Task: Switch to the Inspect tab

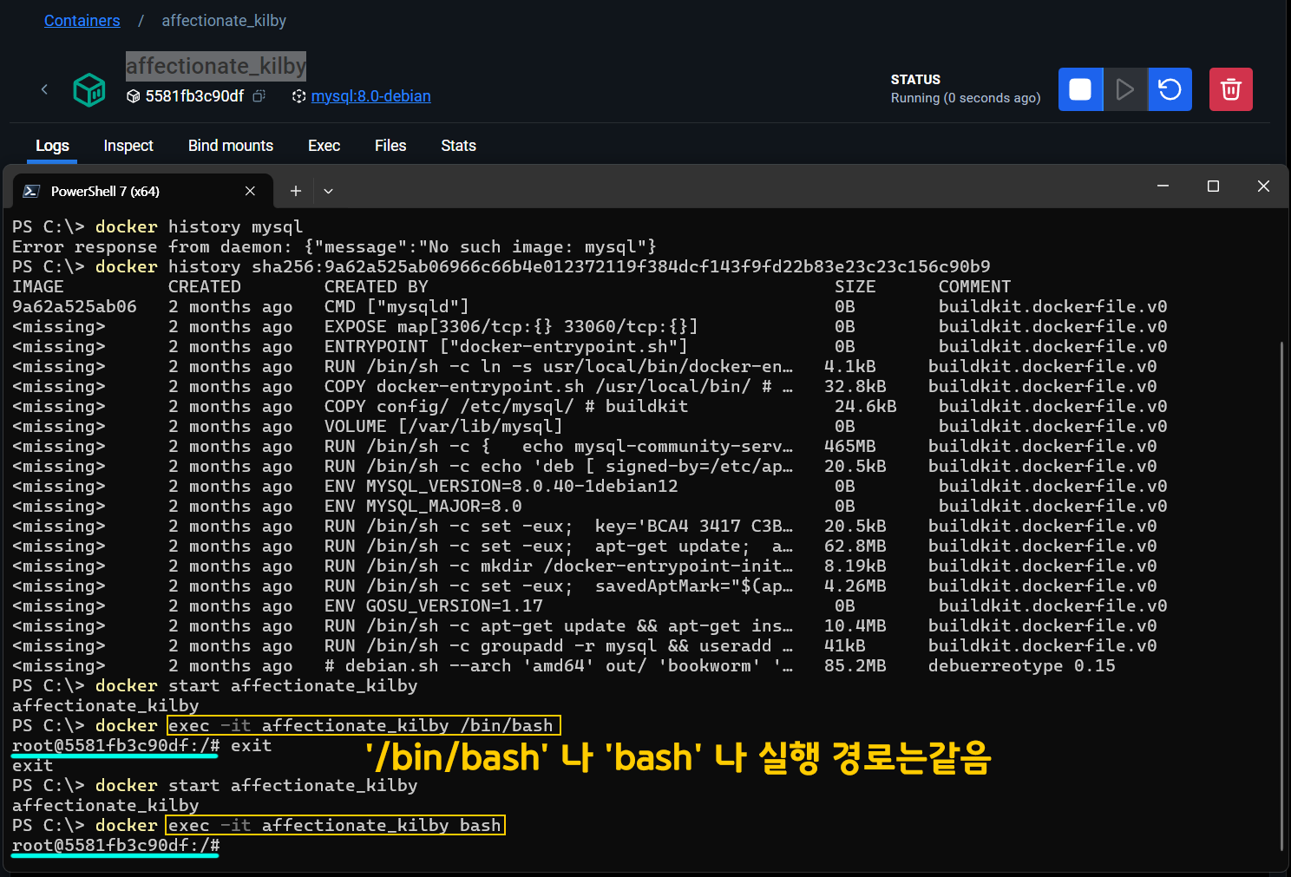Action: [128, 146]
